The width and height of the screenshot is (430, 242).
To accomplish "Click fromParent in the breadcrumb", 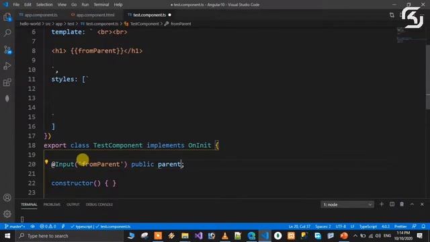I will (x=181, y=24).
